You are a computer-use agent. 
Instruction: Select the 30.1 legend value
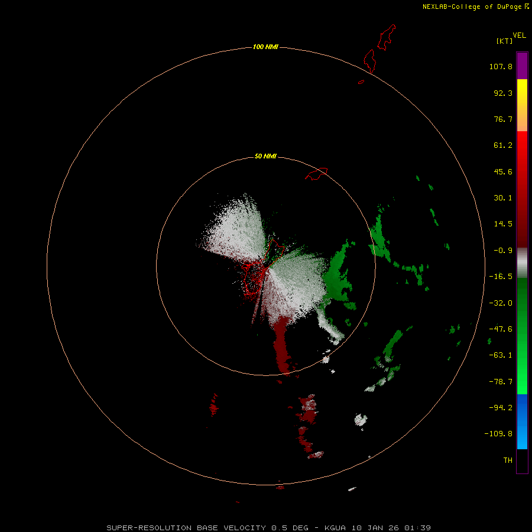coord(503,198)
